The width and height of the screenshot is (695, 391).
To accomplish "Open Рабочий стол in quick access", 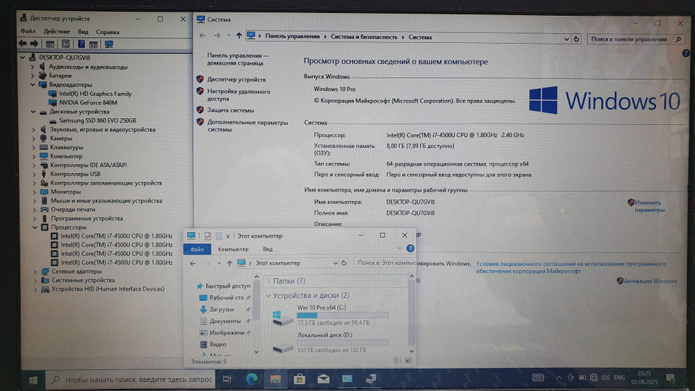I will (227, 297).
